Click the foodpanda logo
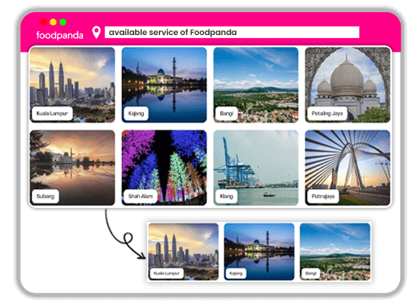The image size is (419, 305). click(x=60, y=35)
